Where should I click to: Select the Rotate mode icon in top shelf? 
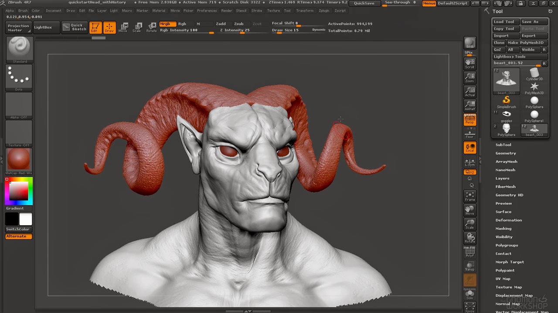151,27
